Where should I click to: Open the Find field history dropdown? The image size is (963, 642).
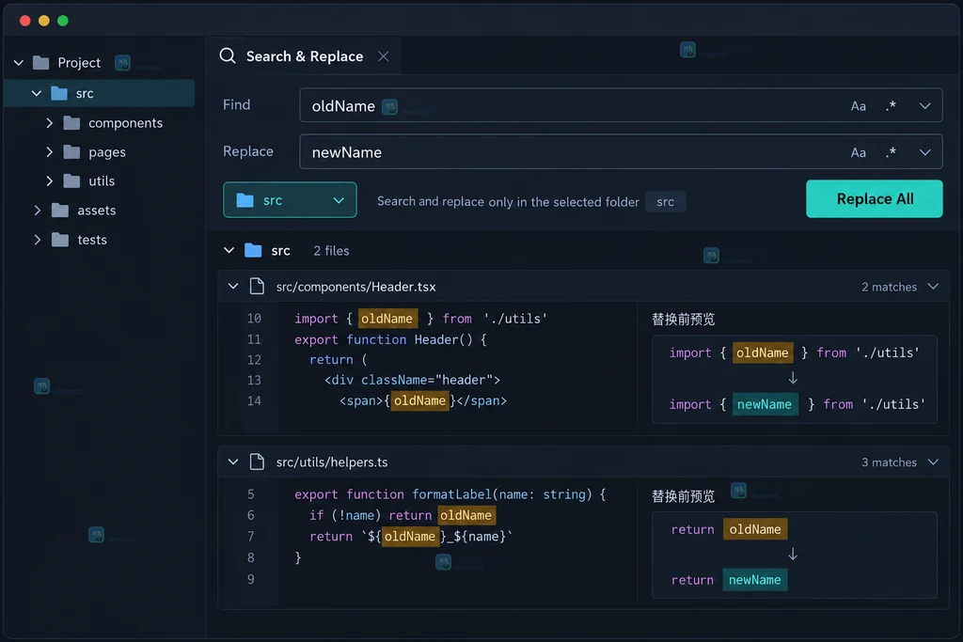coord(925,106)
